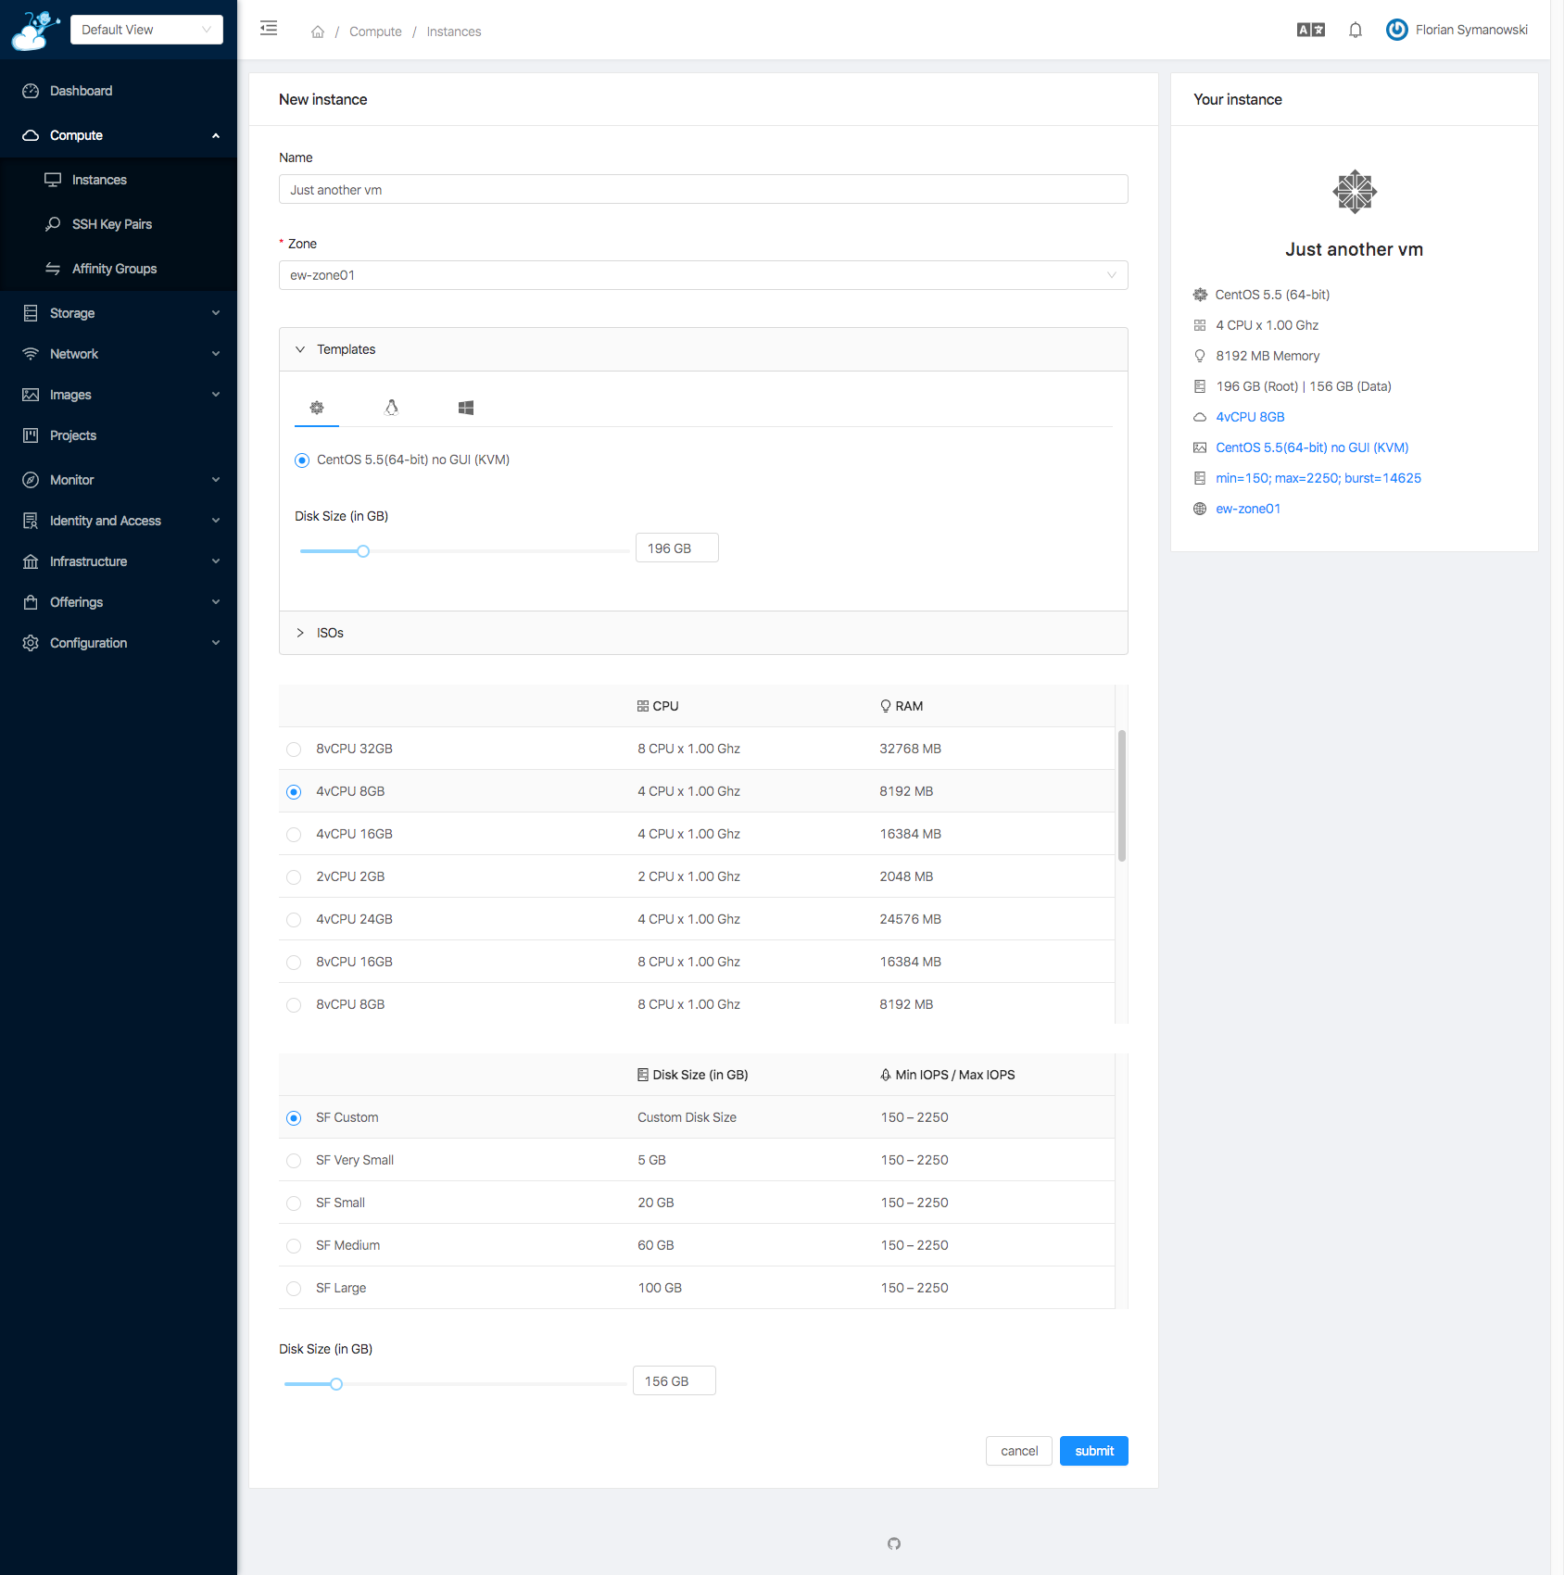Screen dimensions: 1564x1575
Task: Select the 8vCPU 16GB compute offering
Action: 294,963
